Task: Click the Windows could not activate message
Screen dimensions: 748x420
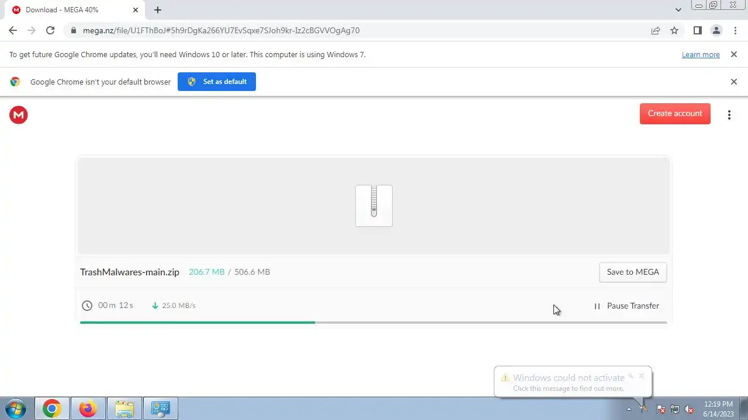Action: (x=569, y=377)
